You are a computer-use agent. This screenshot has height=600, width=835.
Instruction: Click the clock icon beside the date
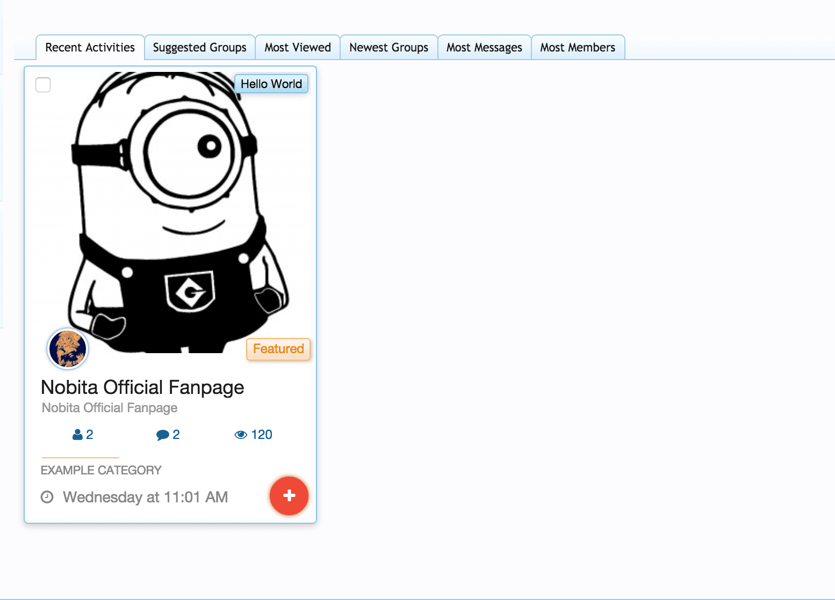click(x=47, y=497)
